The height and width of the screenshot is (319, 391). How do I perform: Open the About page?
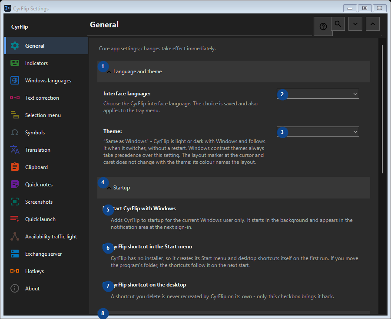click(x=46, y=288)
